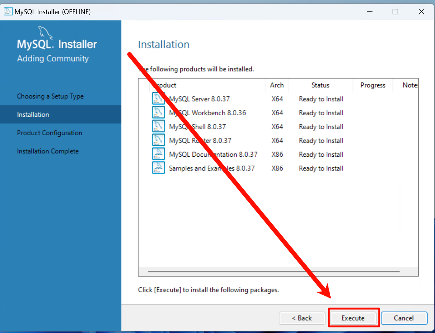
Task: Click the Progress column header
Action: coord(373,85)
